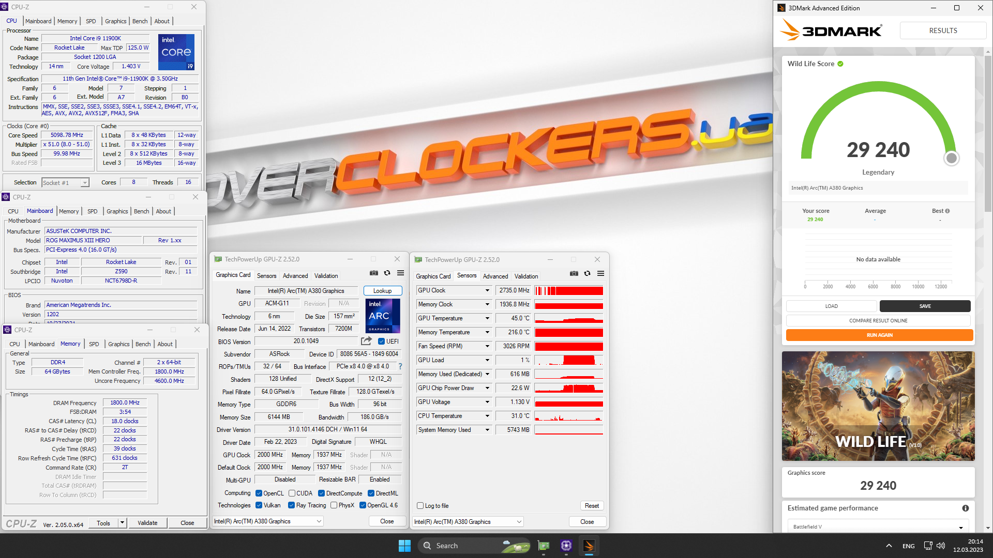Image resolution: width=993 pixels, height=558 pixels.
Task: Click the Intel ARC graphics logo
Action: 383,316
